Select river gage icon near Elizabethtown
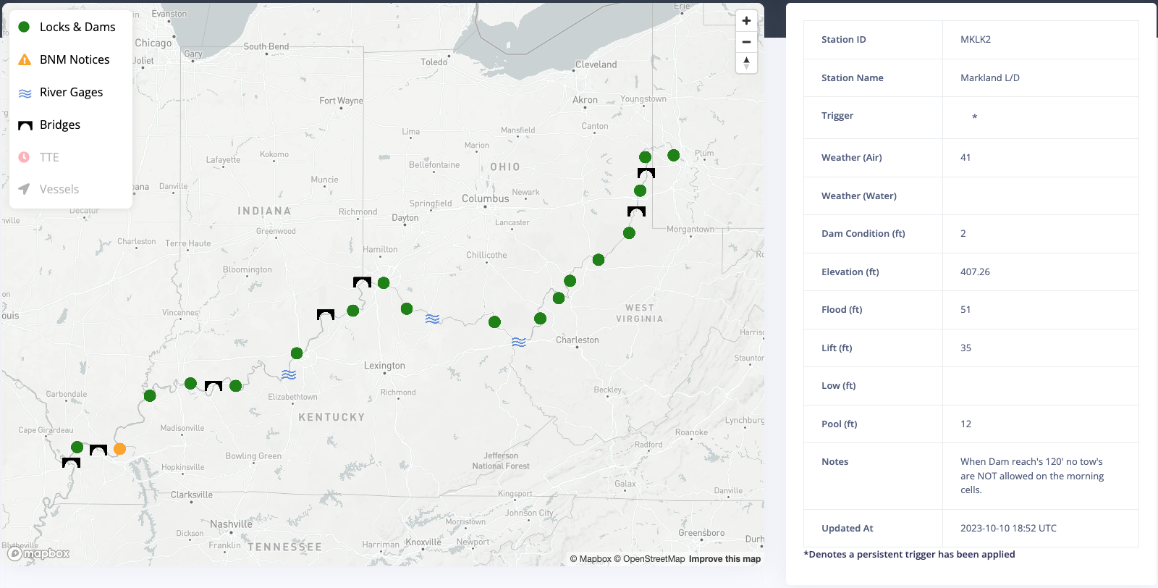The image size is (1158, 588). pos(289,374)
